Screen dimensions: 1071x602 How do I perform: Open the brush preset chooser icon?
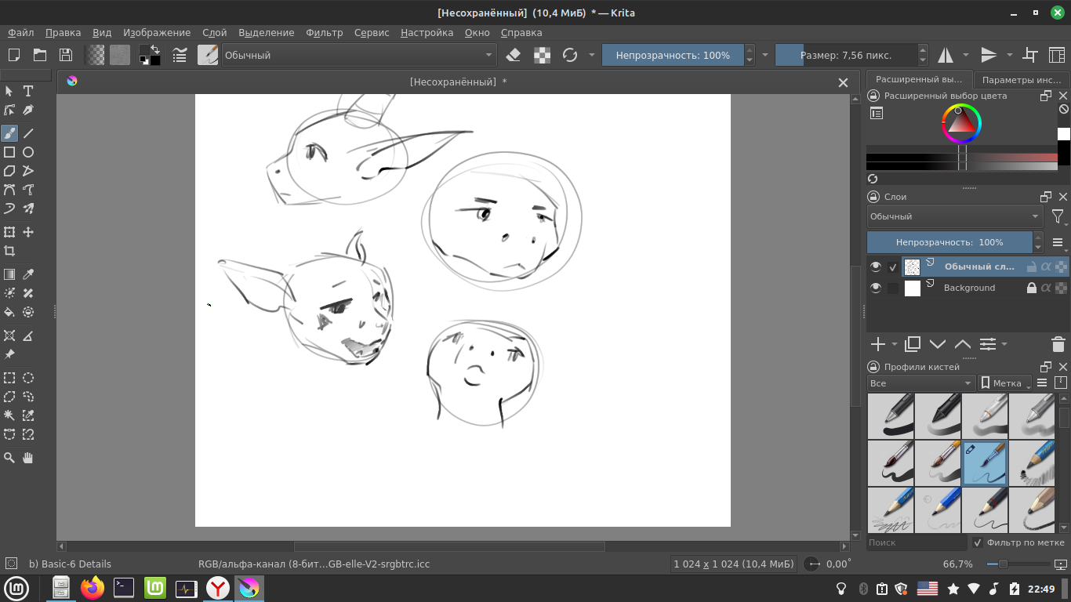(x=208, y=55)
